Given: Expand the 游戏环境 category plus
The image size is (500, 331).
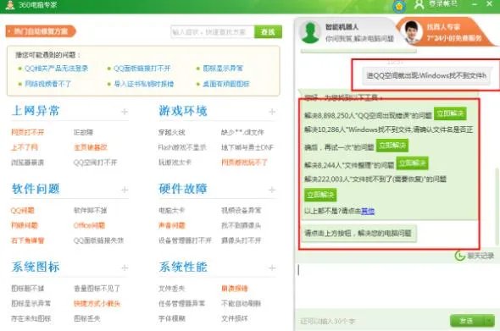Looking at the screenshot, I should [x=272, y=112].
